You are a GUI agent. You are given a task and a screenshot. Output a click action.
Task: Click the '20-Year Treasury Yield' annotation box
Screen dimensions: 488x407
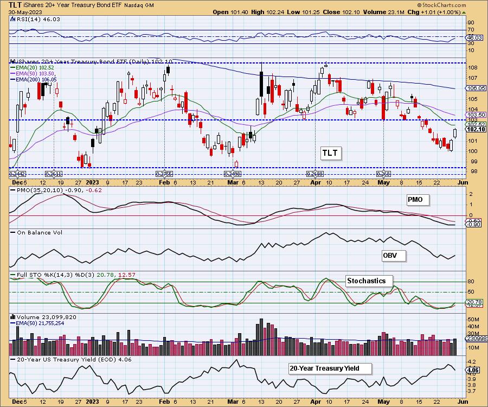coord(330,368)
